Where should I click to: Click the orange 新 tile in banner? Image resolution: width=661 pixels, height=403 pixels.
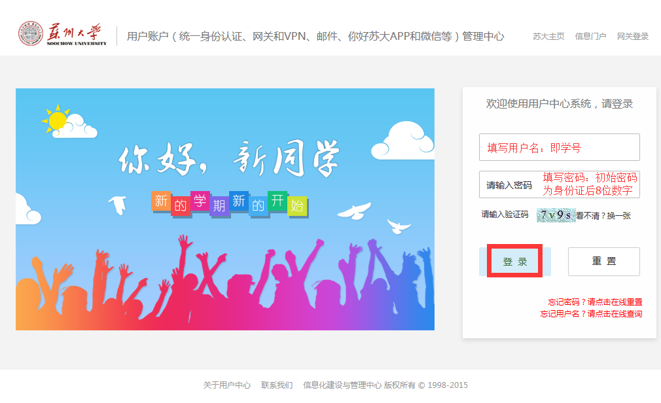tap(161, 201)
